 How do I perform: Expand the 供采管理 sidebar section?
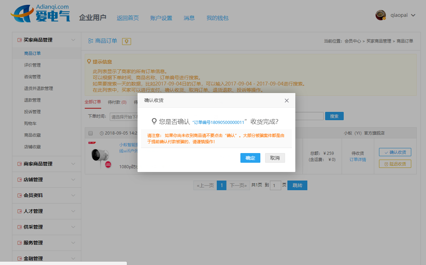[x=73, y=227]
